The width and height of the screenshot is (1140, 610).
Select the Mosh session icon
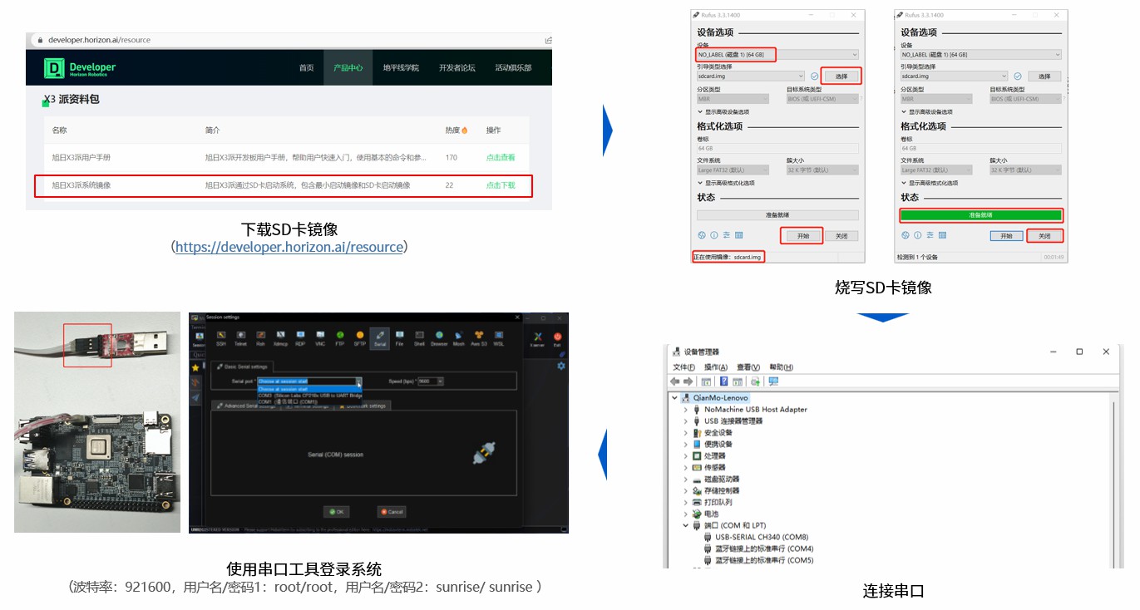point(459,337)
